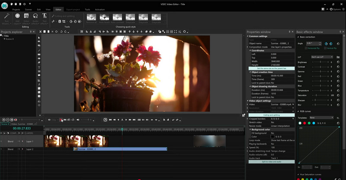
Task: Open the Run Wizard tool
Action: coord(6,19)
